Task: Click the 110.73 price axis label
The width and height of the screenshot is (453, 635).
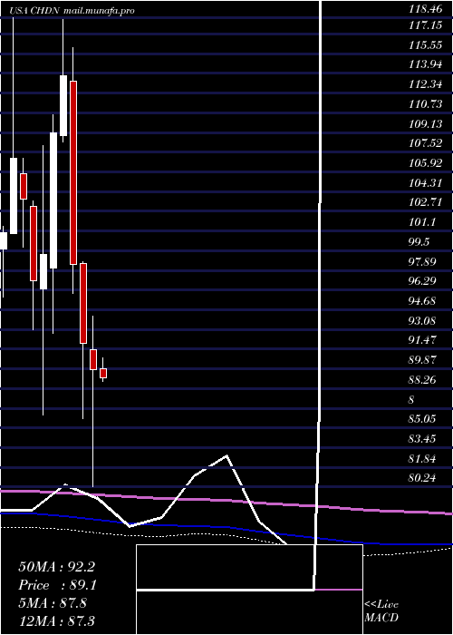Action: (426, 104)
